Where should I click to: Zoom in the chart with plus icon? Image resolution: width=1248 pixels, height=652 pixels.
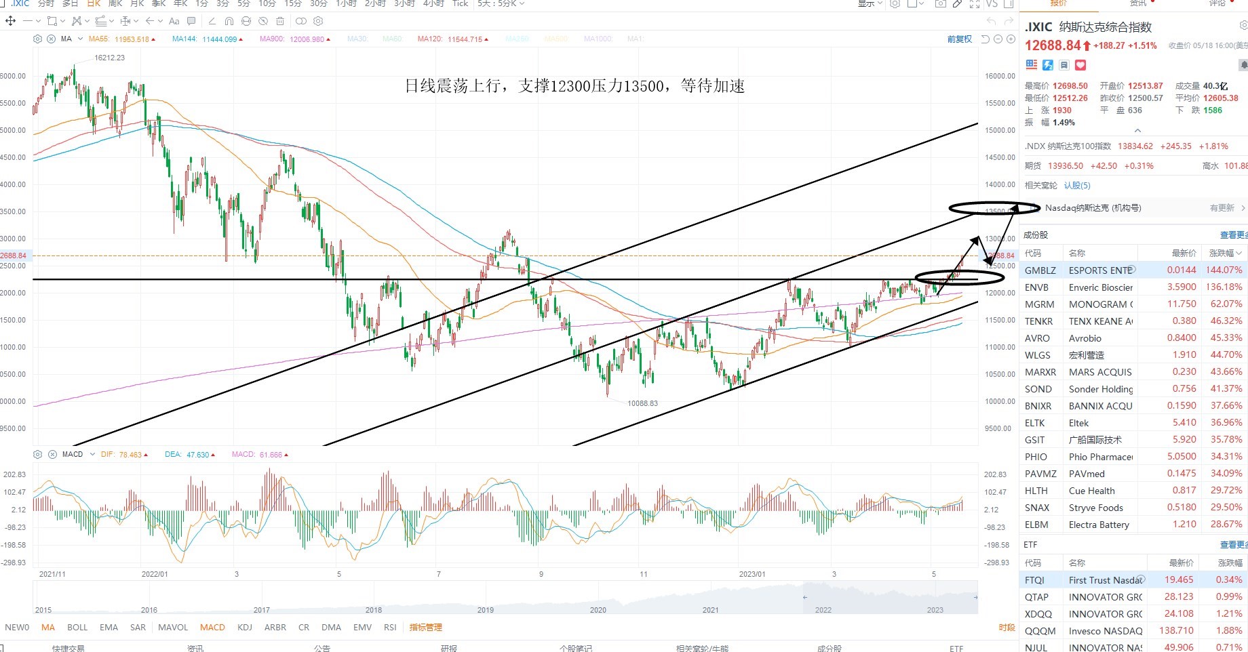coord(1011,39)
